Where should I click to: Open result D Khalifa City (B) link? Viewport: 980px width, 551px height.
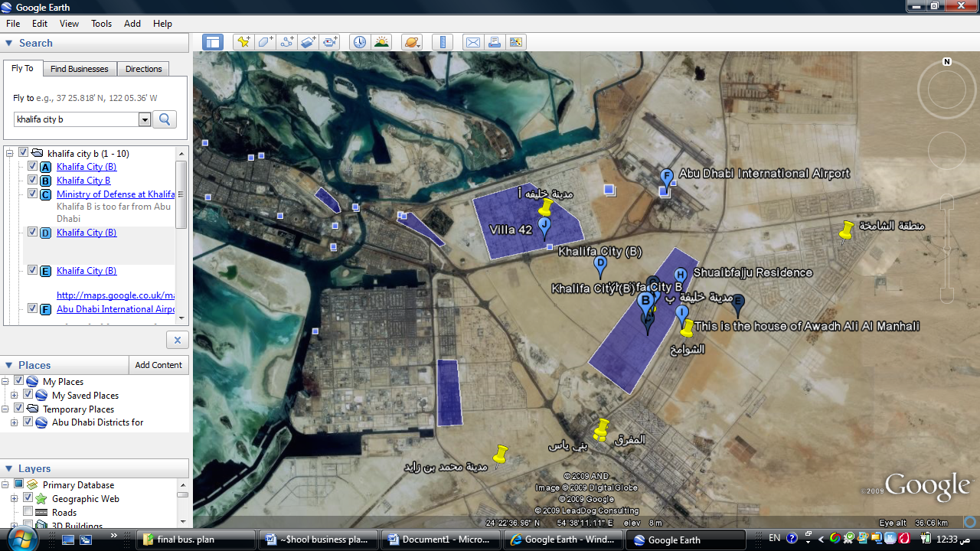[87, 233]
